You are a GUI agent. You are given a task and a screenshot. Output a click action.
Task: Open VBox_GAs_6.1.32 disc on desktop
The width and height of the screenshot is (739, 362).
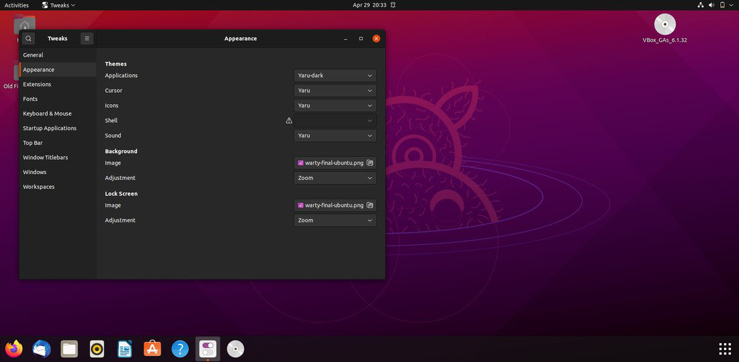coord(664,26)
